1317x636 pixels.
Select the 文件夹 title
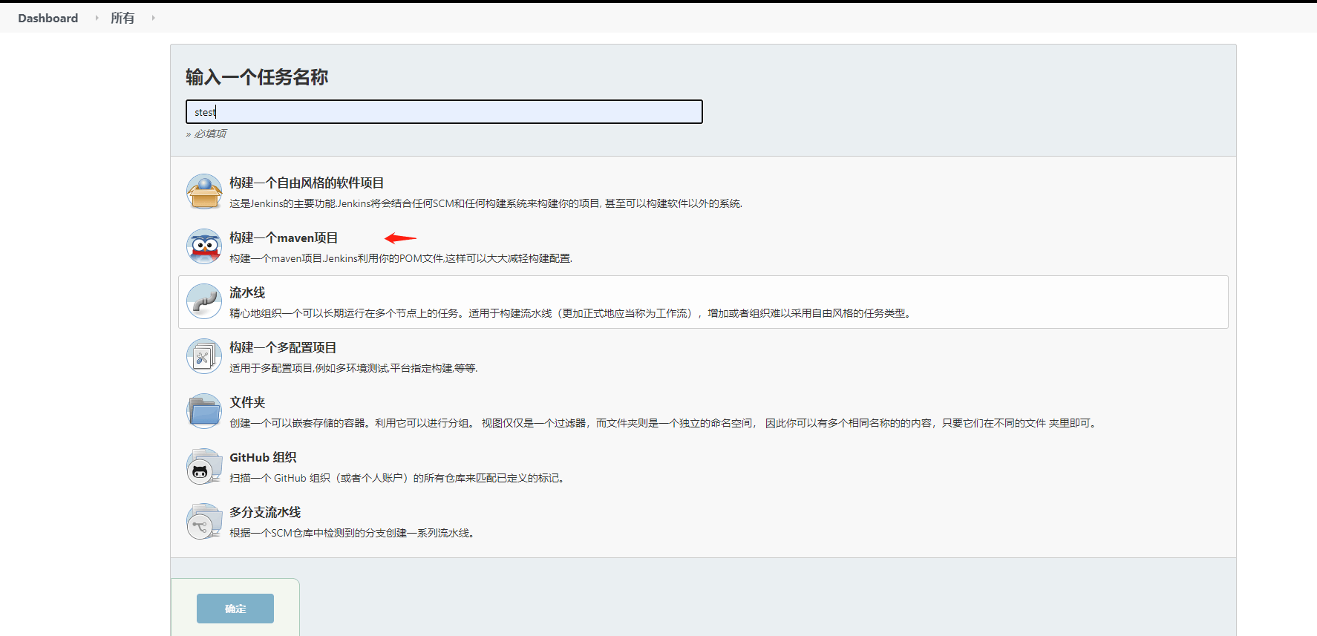pos(247,402)
